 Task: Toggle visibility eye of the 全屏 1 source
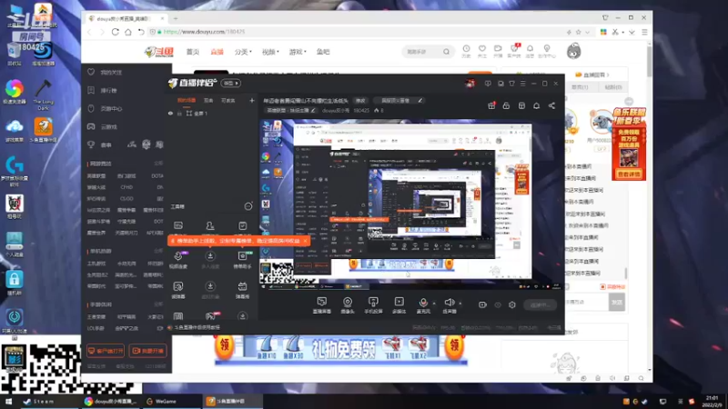170,113
